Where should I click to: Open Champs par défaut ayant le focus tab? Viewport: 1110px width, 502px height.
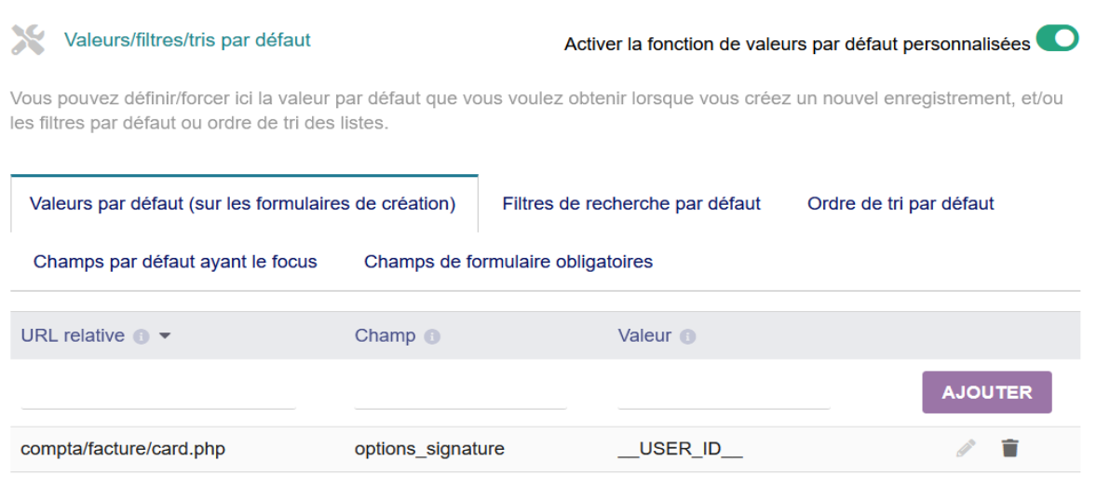(175, 262)
